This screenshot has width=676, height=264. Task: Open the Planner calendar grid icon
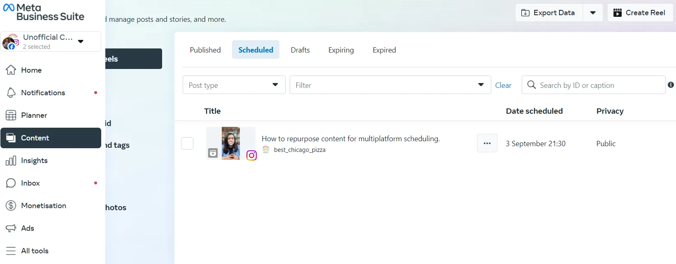pos(11,115)
